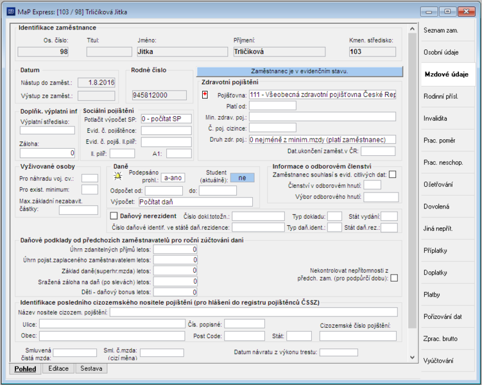This screenshot has width=482, height=385.
Task: Click Dat.ukončení zaměst.v ČR field
Action: point(378,151)
